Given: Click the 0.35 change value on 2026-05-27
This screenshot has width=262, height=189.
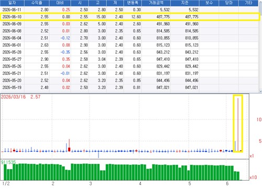Looking at the screenshot, I should coord(66,59).
